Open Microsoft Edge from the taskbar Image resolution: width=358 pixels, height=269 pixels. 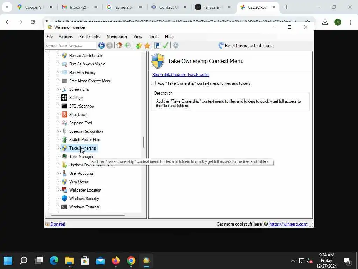click(54, 261)
